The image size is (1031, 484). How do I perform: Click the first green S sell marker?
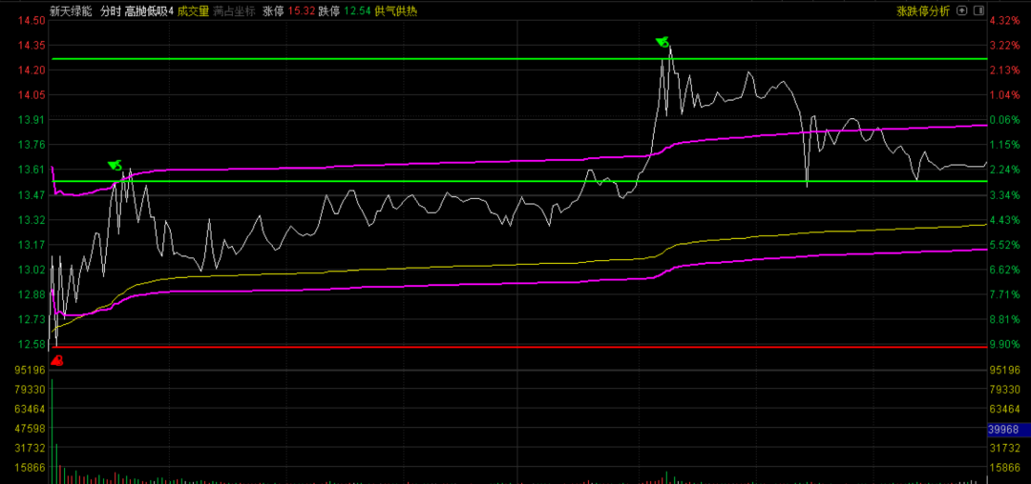[115, 166]
